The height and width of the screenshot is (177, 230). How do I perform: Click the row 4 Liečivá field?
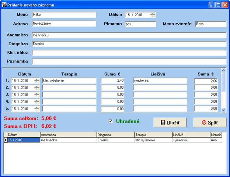pos(160,102)
